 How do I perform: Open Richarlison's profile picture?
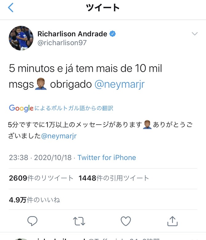click(x=21, y=38)
